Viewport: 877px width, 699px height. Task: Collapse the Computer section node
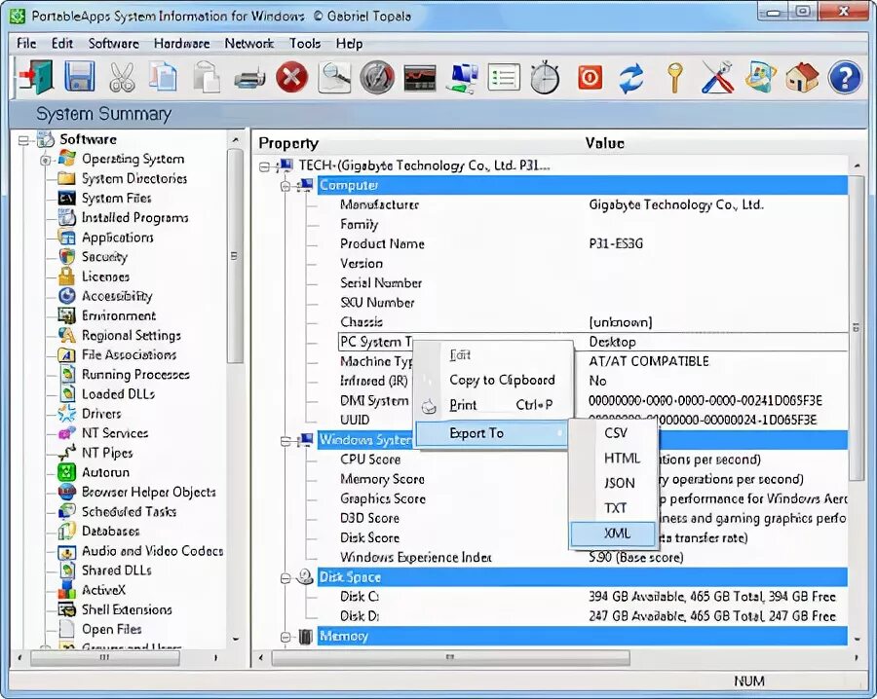coord(286,186)
